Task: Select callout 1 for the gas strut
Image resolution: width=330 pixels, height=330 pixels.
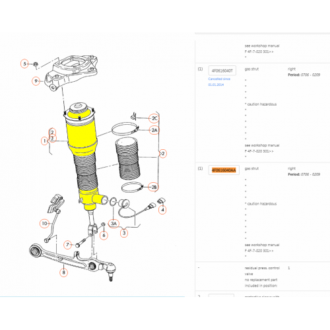Action: point(45,141)
